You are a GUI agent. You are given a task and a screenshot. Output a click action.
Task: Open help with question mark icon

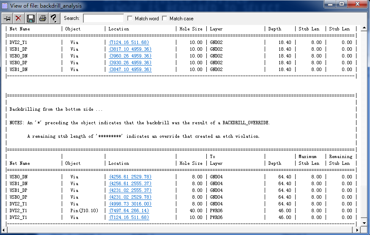click(x=54, y=19)
